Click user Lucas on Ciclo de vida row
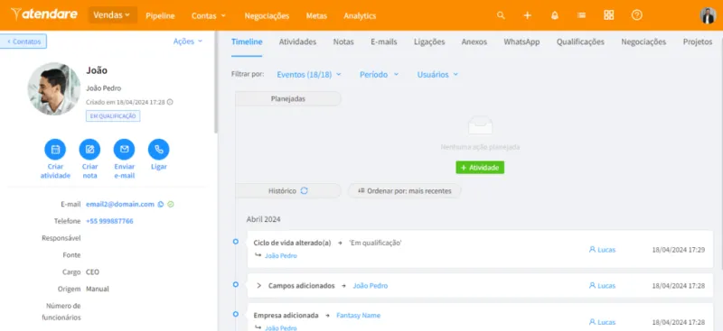Image resolution: width=723 pixels, height=331 pixels. point(602,250)
